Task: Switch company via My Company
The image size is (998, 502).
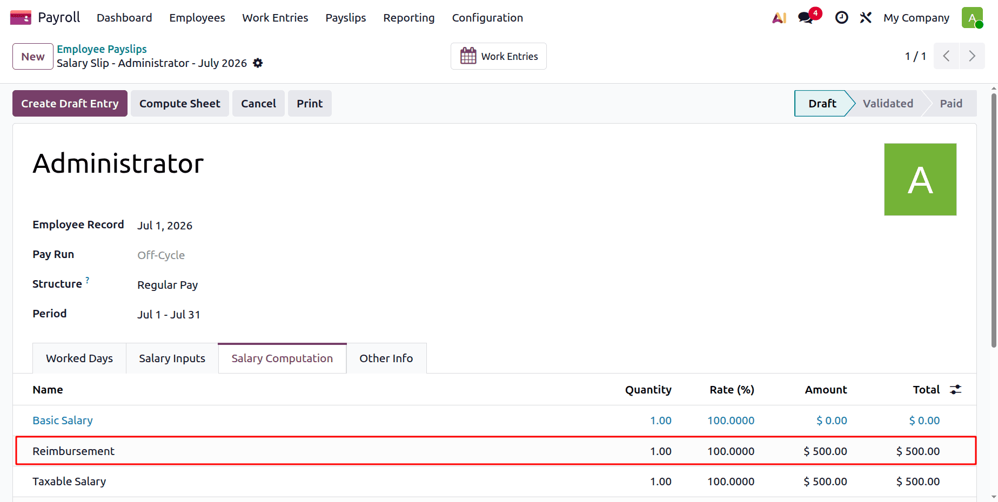Action: [916, 18]
